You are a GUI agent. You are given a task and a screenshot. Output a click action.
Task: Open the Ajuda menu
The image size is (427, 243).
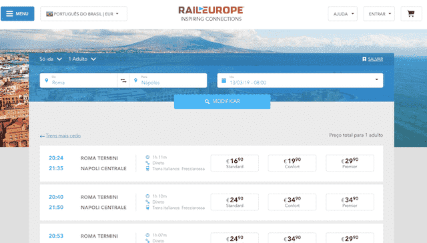click(342, 13)
